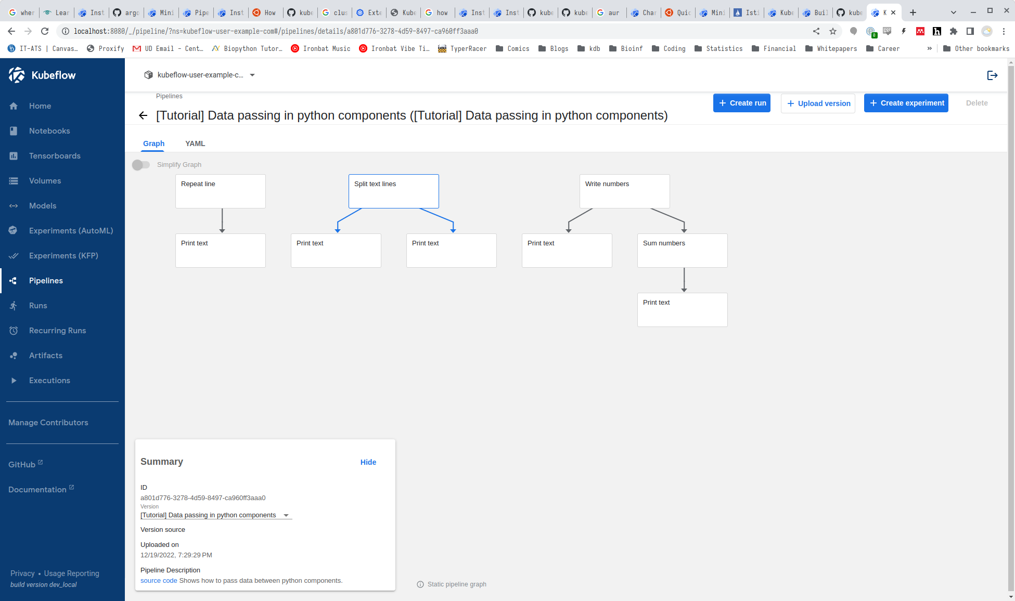The width and height of the screenshot is (1015, 601).
Task: Open the Artifacts sidebar icon
Action: pyautogui.click(x=14, y=356)
